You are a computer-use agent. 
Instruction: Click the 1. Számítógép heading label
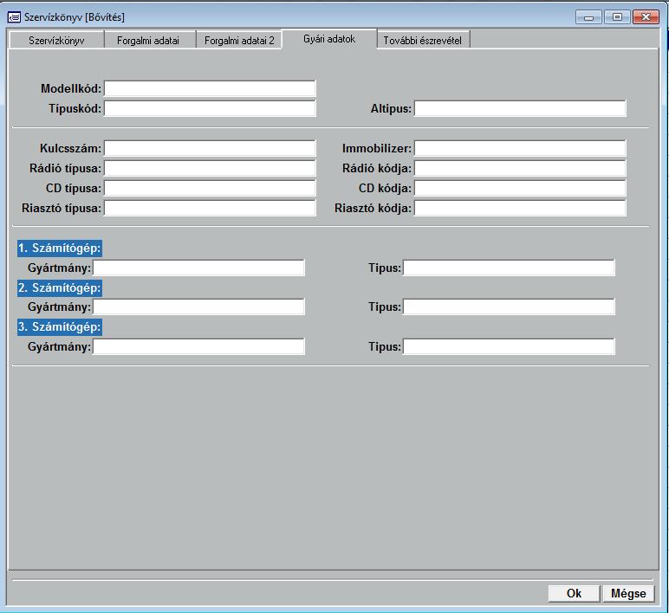tap(60, 248)
